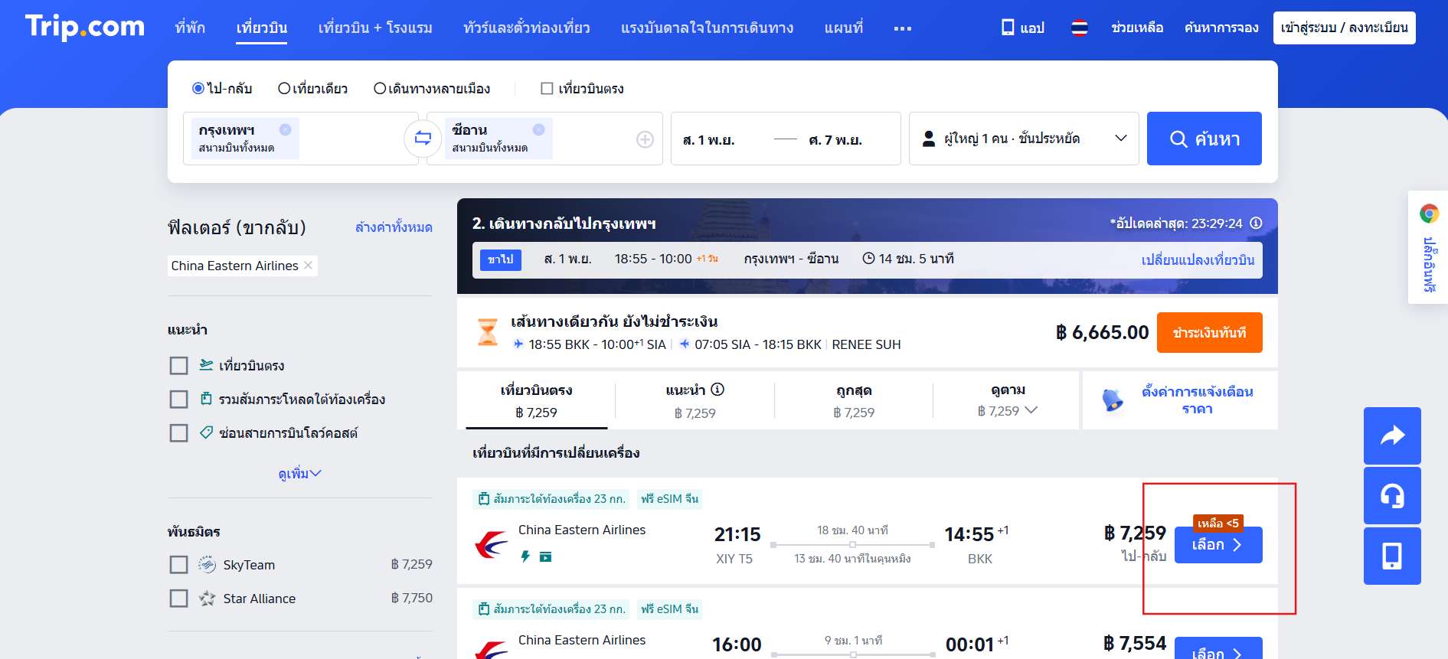Open the ดูตาม sort dropdown
The height and width of the screenshot is (659, 1448).
coord(1008,400)
